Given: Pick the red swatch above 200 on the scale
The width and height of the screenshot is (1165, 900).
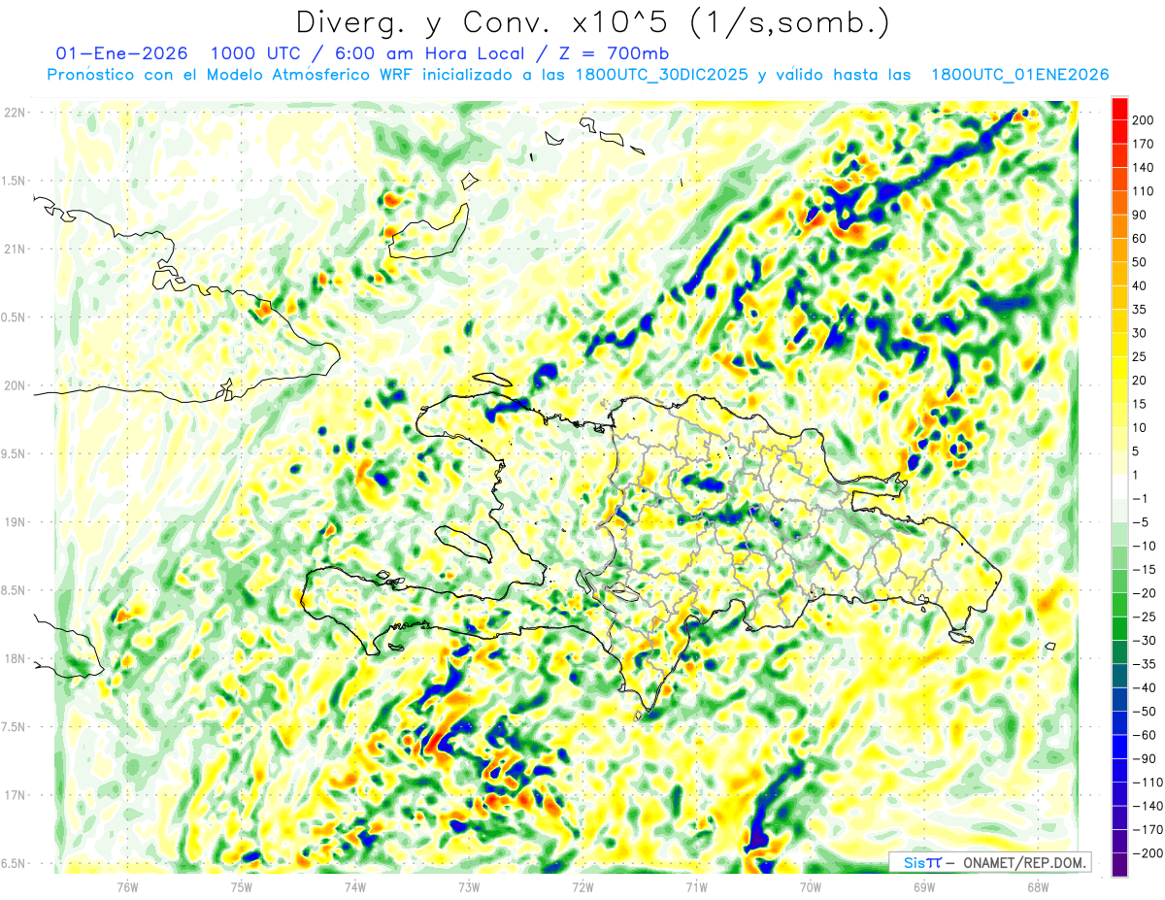Looking at the screenshot, I should [x=1119, y=109].
